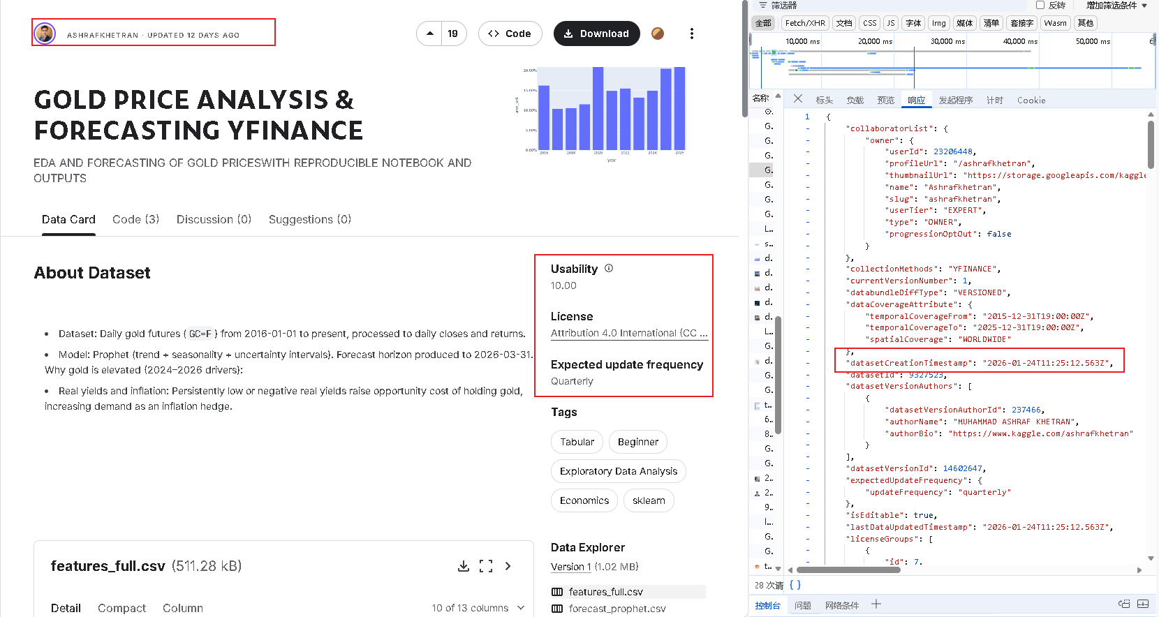
Task: Select the 全部 (All) filter chip
Action: tap(763, 23)
